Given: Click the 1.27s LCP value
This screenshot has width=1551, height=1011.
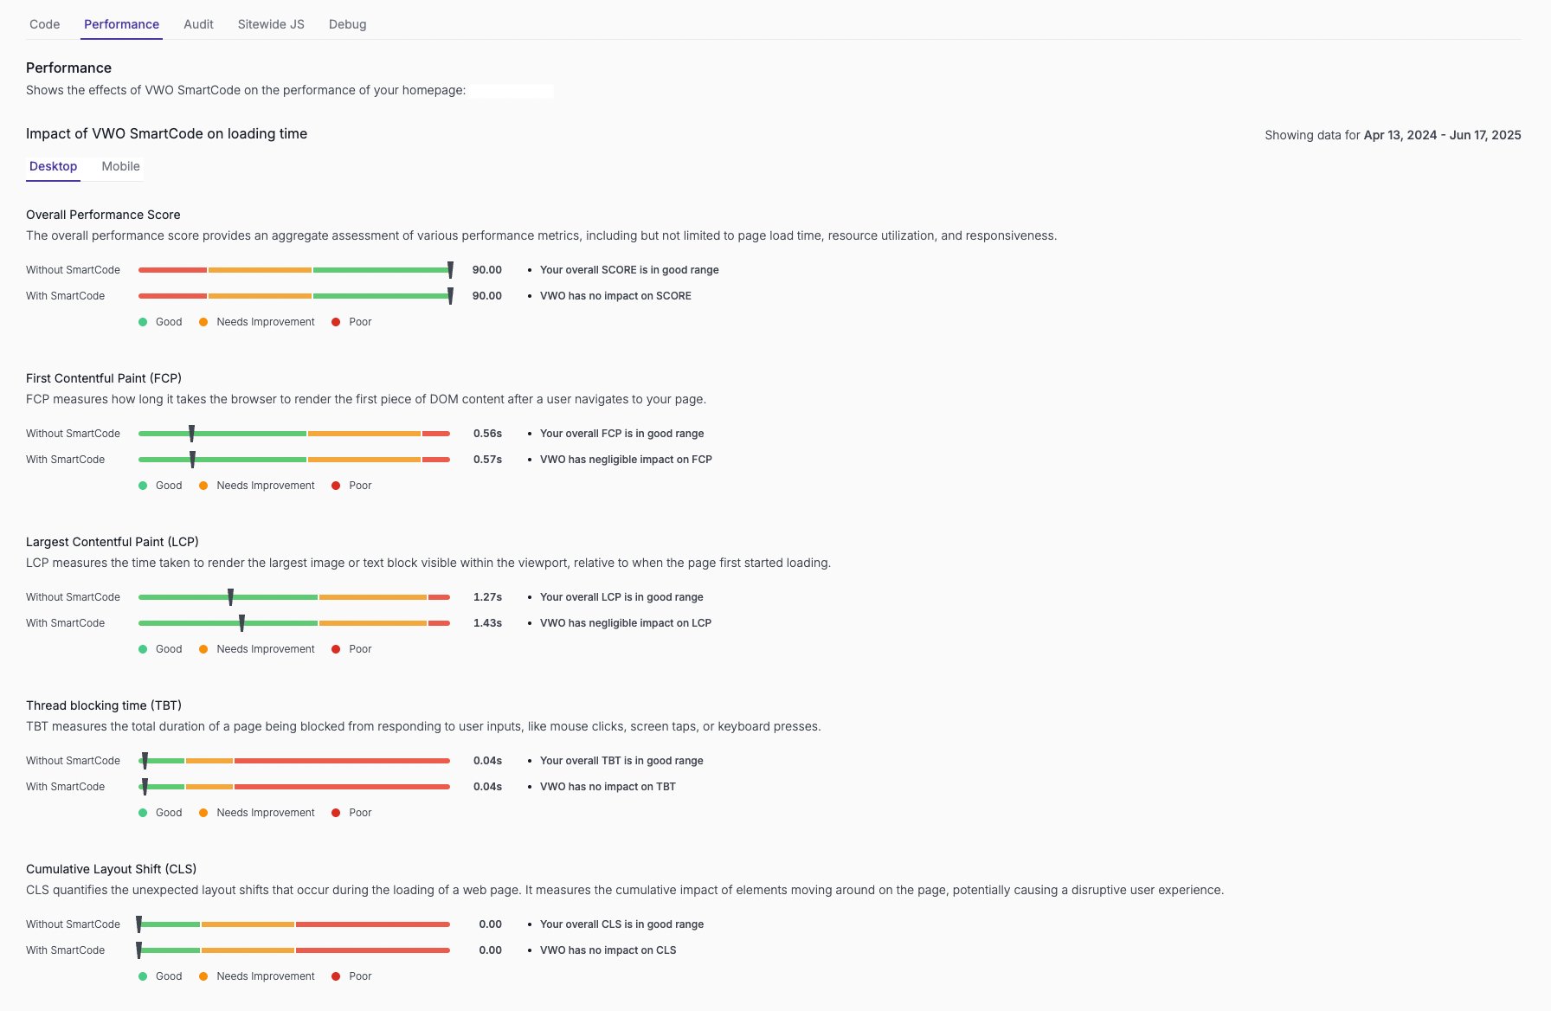Looking at the screenshot, I should [487, 597].
